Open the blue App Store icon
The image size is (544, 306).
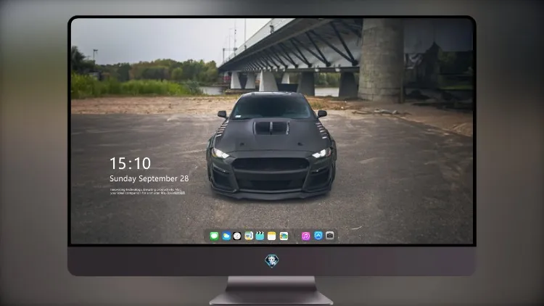pyautogui.click(x=318, y=236)
